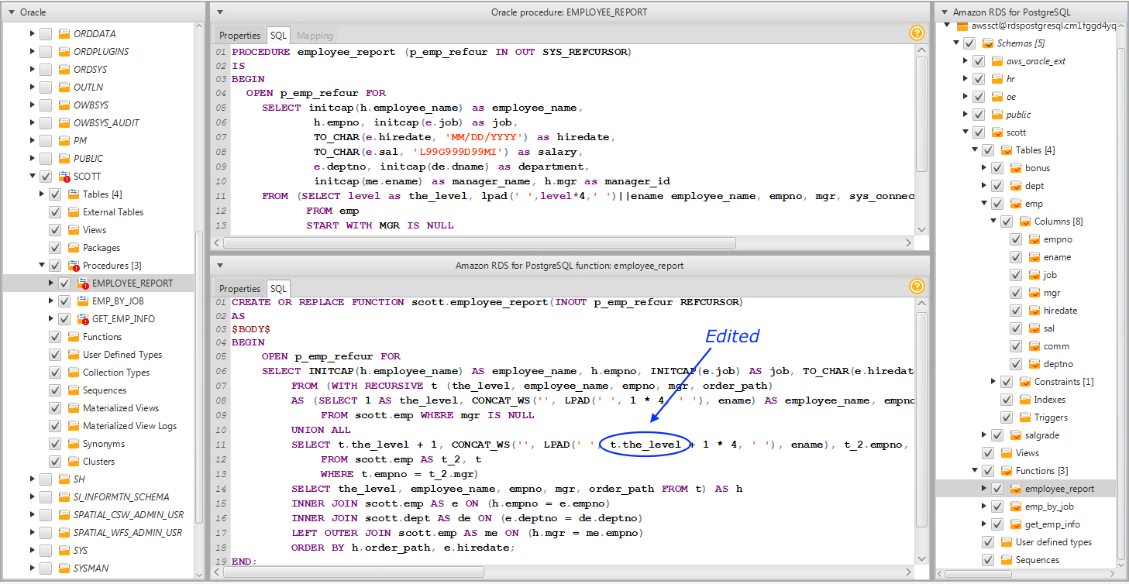
Task: Click the aws_oracle_ext schema icon
Action: click(x=997, y=61)
